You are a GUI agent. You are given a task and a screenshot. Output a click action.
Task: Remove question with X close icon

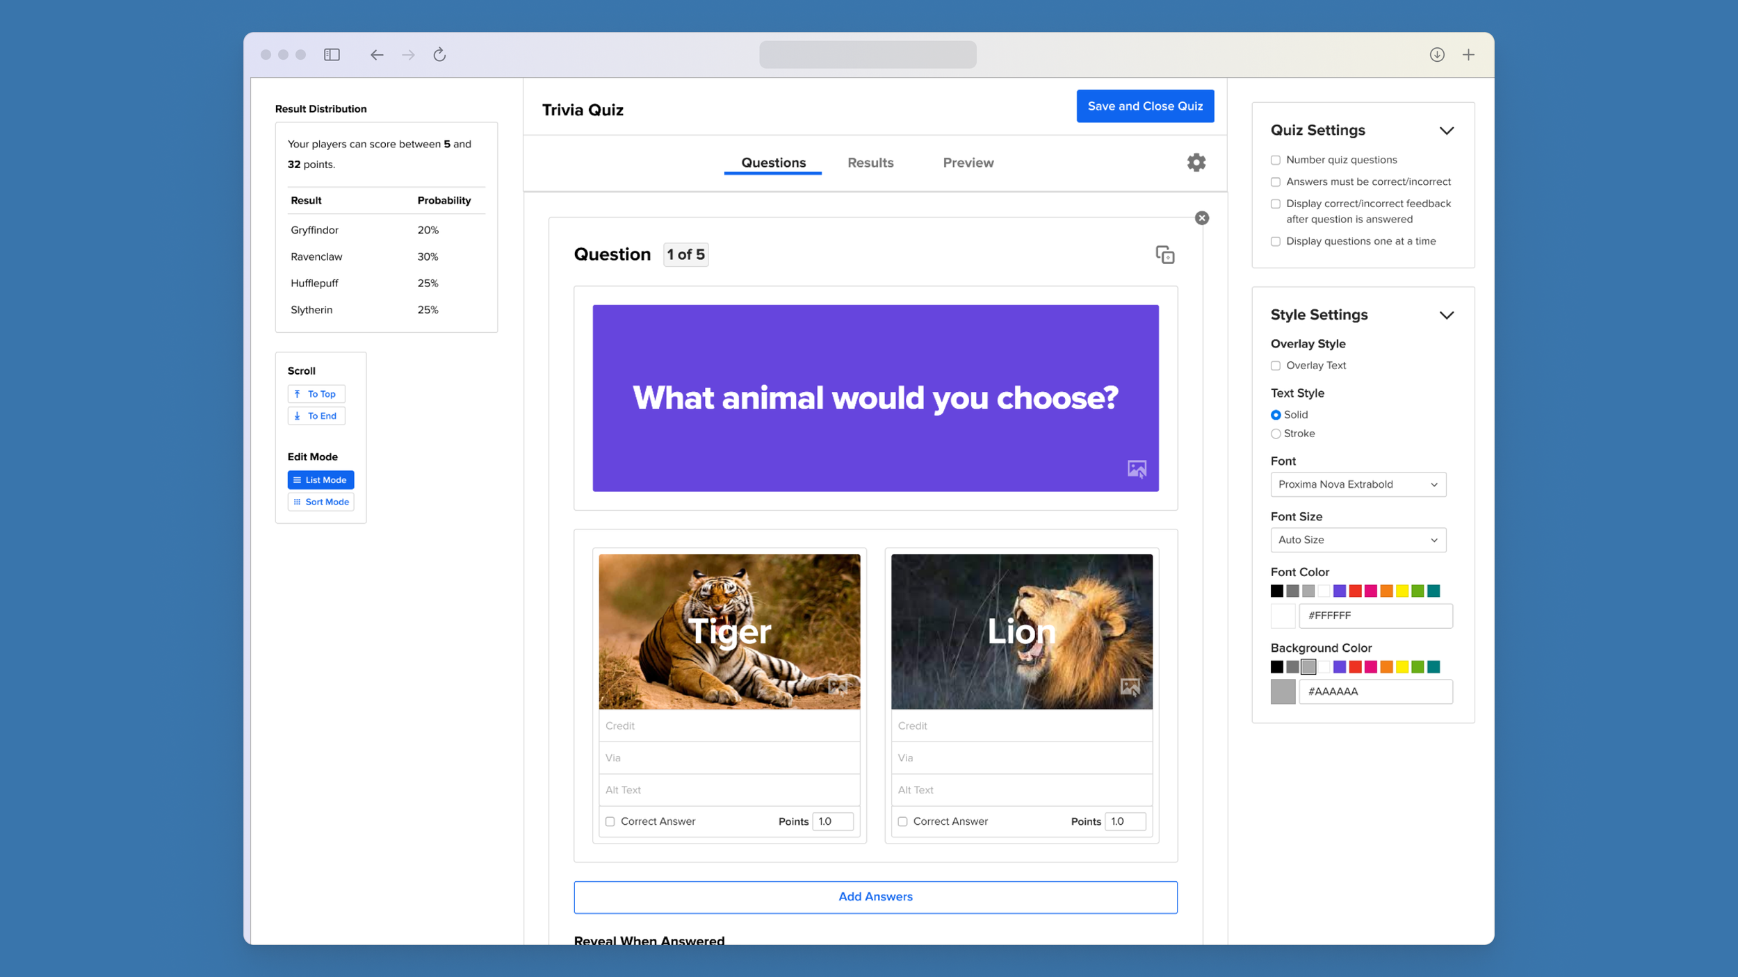tap(1202, 218)
